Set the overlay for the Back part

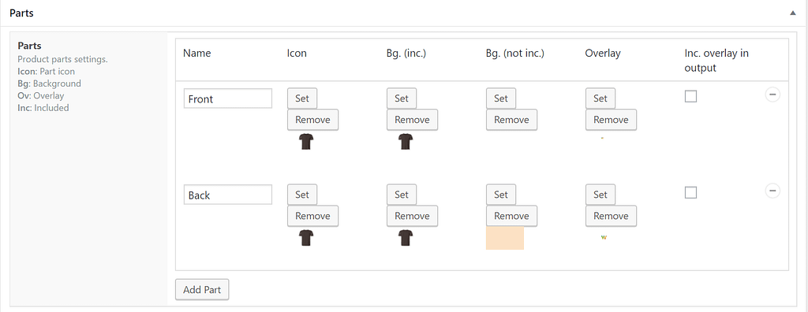click(x=600, y=195)
